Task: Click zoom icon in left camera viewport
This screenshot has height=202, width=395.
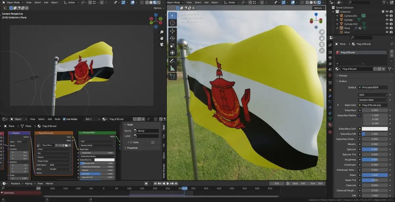Action: [162, 32]
